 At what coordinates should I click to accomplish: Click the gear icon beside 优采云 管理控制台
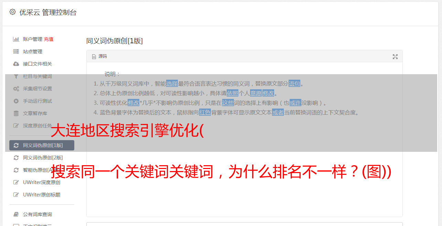coord(12,12)
